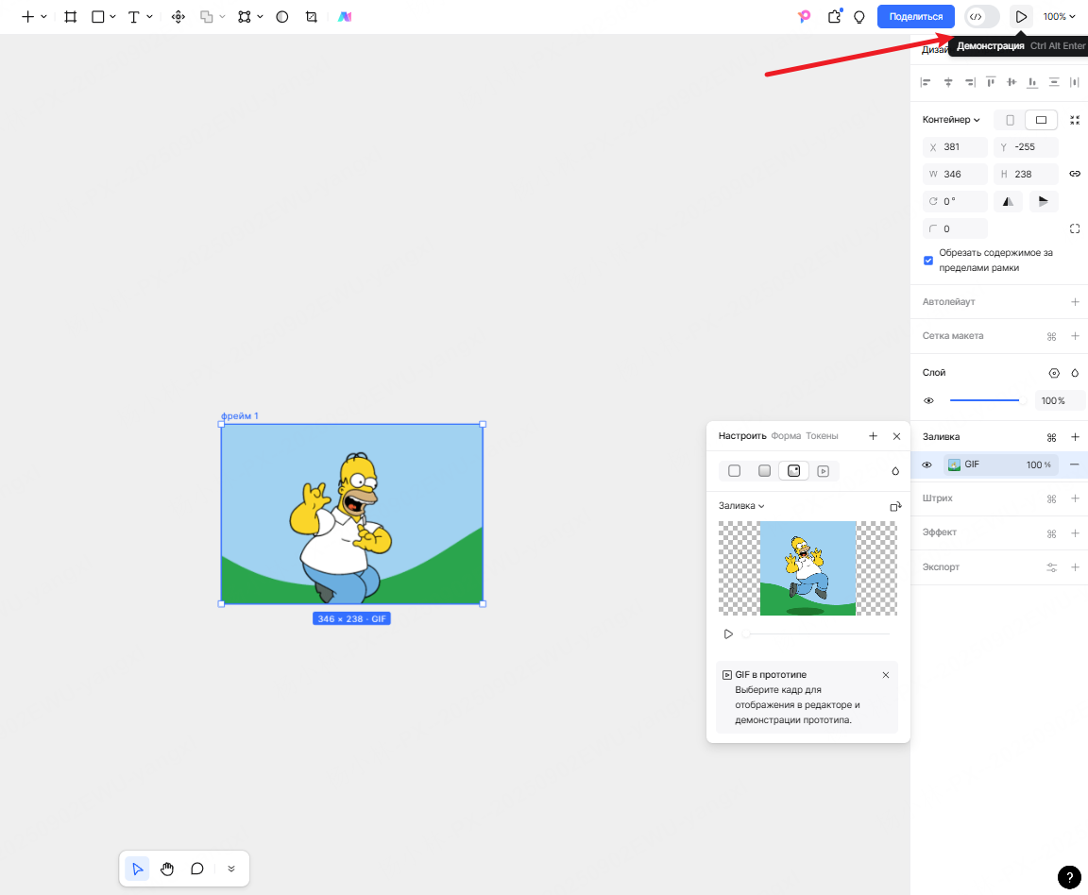Switch to the Форма tab
1088x895 pixels.
pyautogui.click(x=786, y=436)
